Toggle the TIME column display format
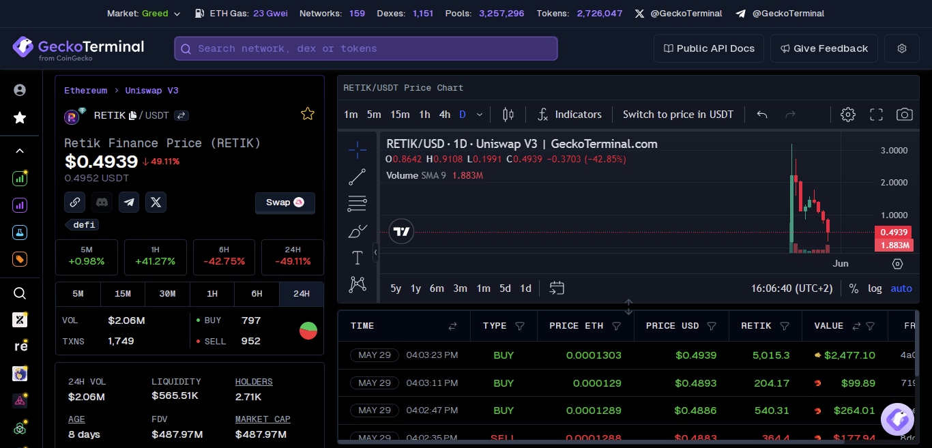932x448 pixels. click(452, 327)
